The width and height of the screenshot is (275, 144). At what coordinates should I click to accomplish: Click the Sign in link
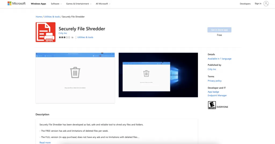258,4
